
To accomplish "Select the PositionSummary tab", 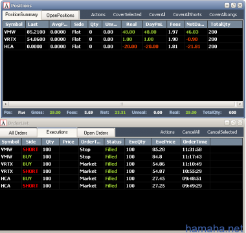I will [22, 15].
